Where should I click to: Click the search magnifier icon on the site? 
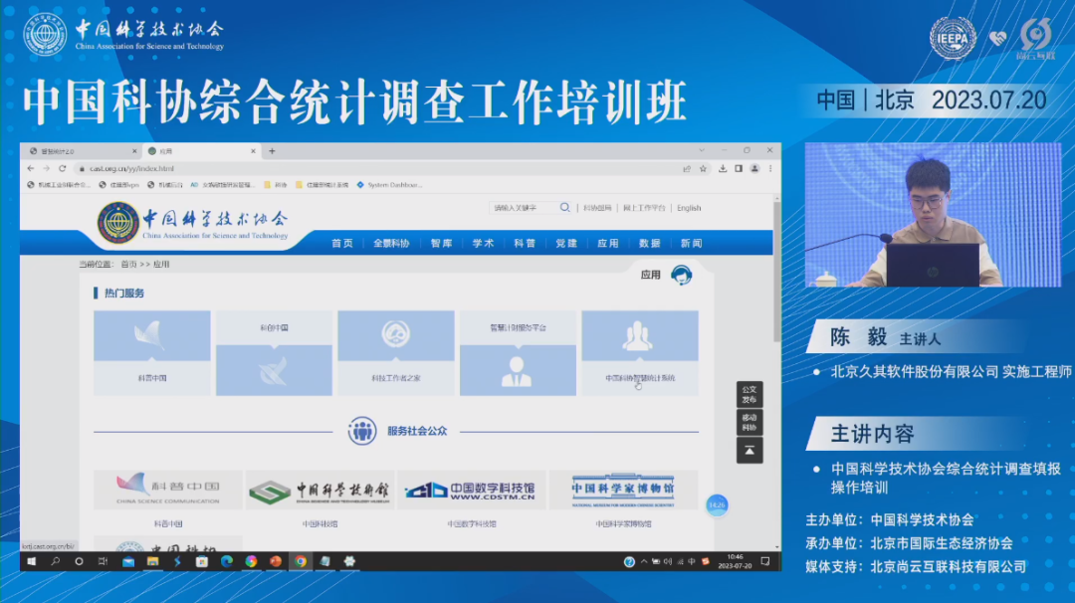(564, 207)
